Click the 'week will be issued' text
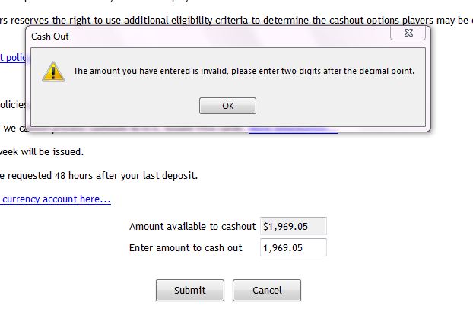The width and height of the screenshot is (473, 312). click(x=42, y=151)
